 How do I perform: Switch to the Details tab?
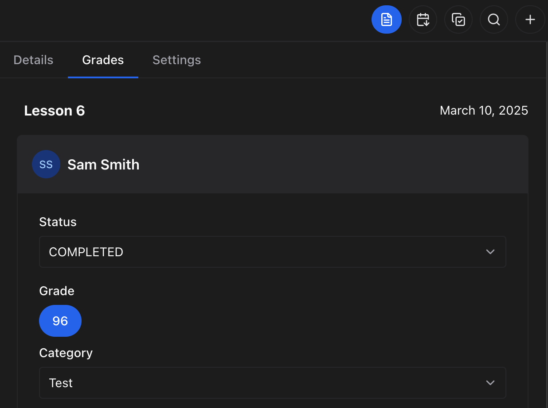pyautogui.click(x=33, y=60)
